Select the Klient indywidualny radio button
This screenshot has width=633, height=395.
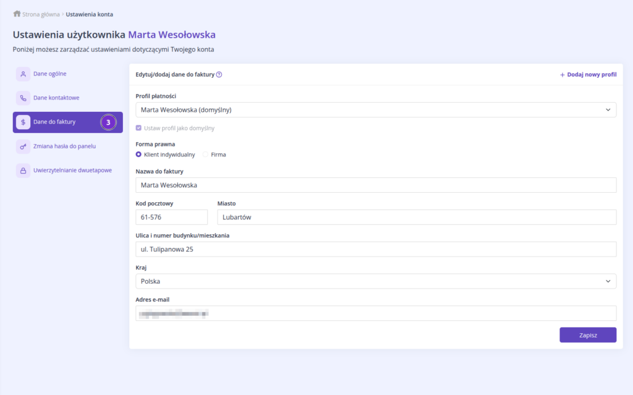click(138, 155)
